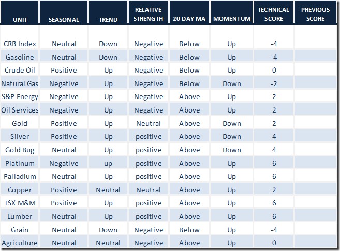The height and width of the screenshot is (251, 340).
Task: Click Gold's Neutral relative strength cell
Action: click(149, 123)
